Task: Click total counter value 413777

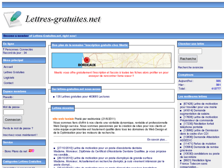Action: 216,89
